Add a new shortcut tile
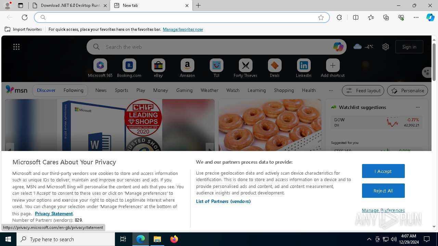 (x=333, y=68)
